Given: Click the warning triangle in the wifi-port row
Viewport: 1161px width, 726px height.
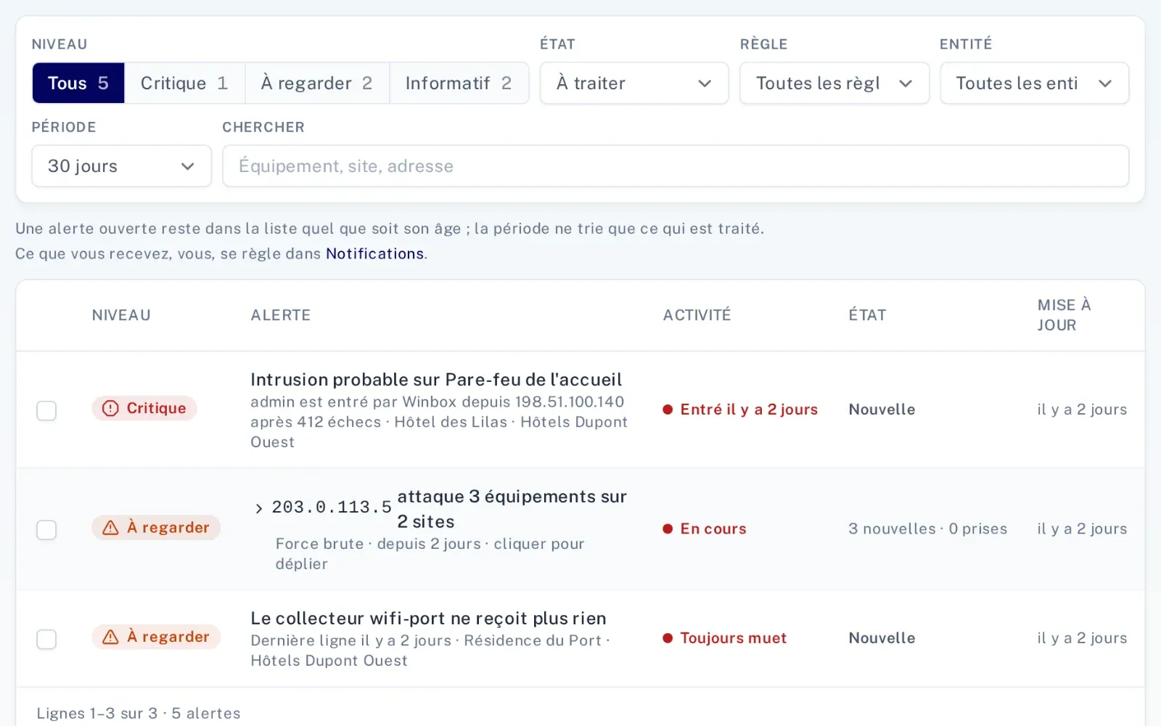Looking at the screenshot, I should (x=110, y=637).
